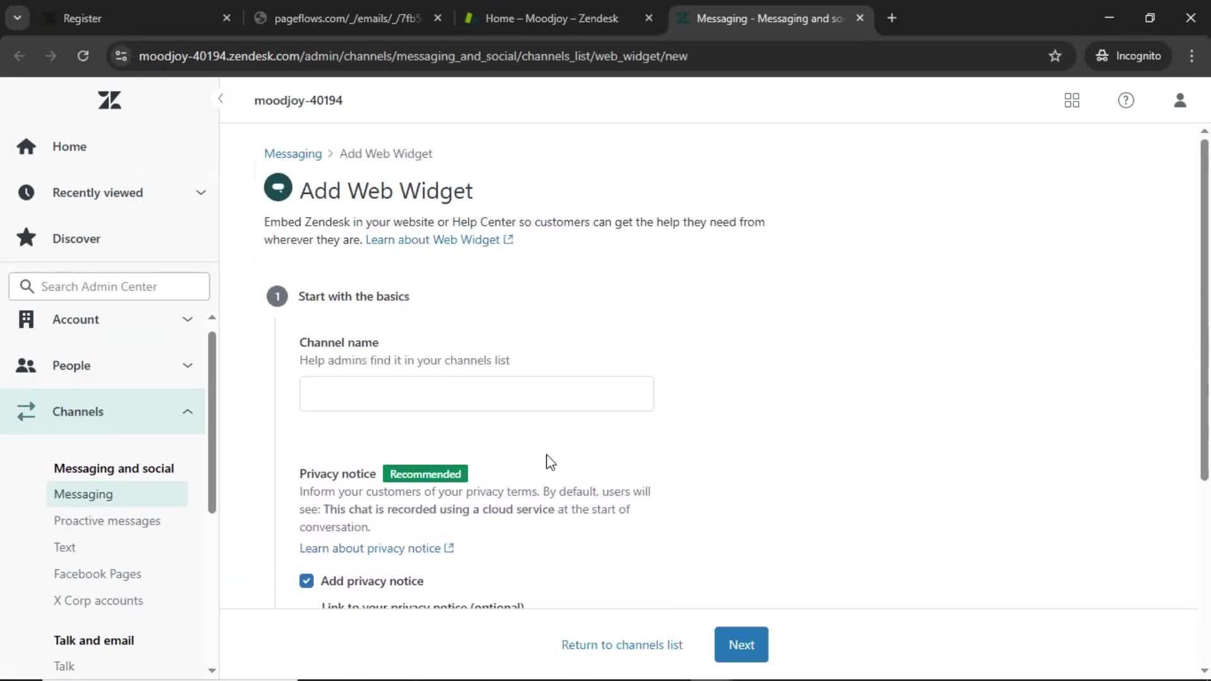This screenshot has width=1211, height=681.
Task: Click the sidebar scroll down arrow
Action: pos(212,670)
